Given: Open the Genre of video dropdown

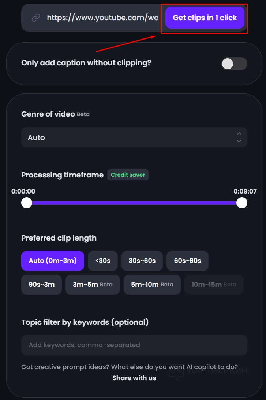Looking at the screenshot, I should 134,137.
